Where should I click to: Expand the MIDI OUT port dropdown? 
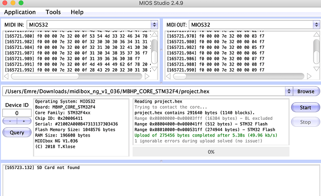point(316,25)
